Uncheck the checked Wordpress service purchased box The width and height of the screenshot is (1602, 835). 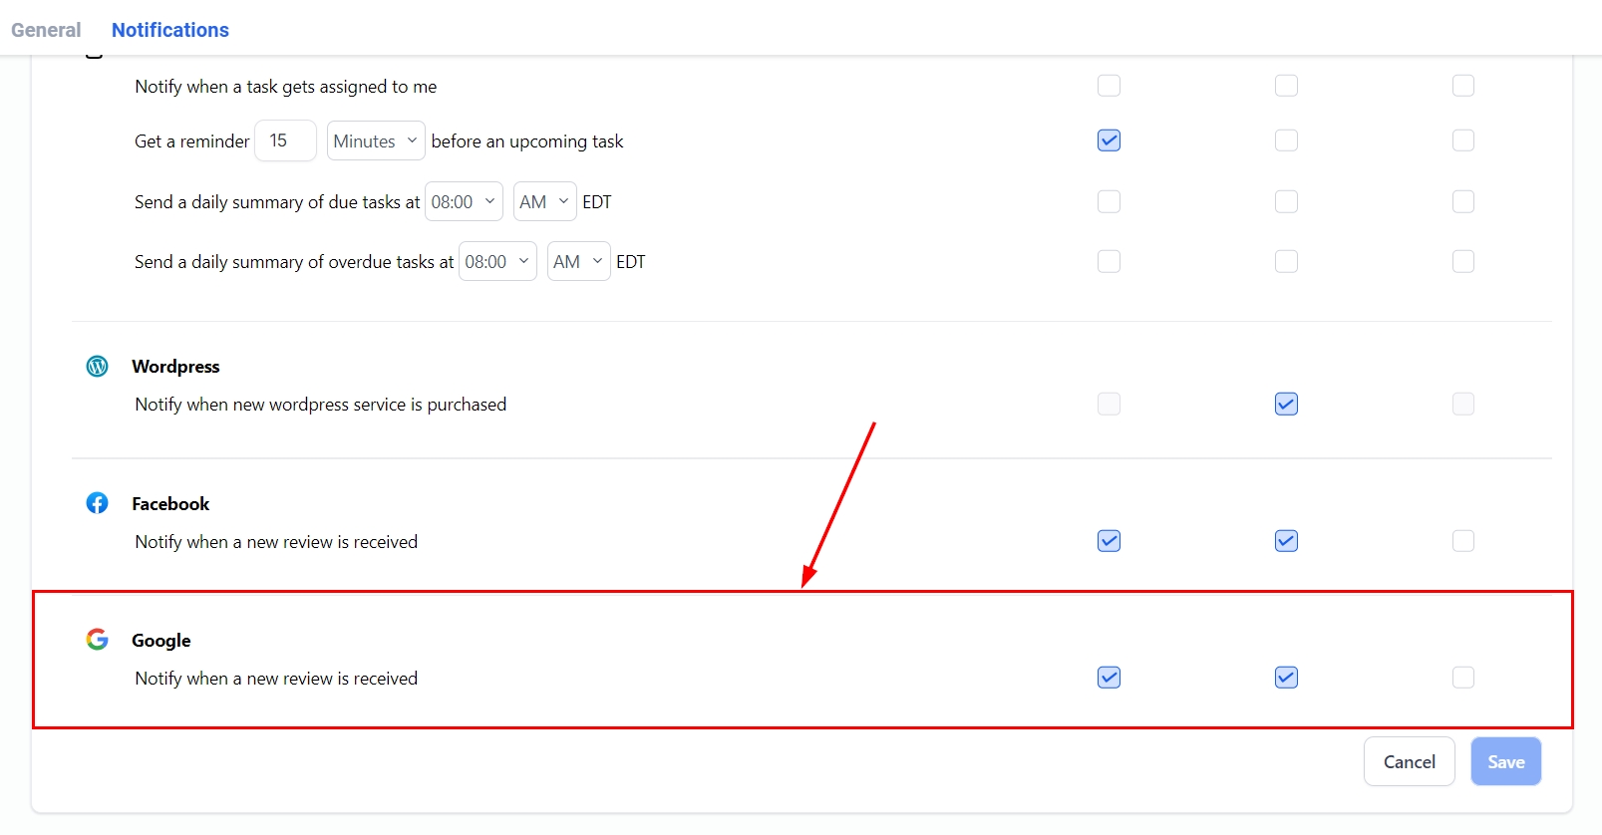point(1286,404)
